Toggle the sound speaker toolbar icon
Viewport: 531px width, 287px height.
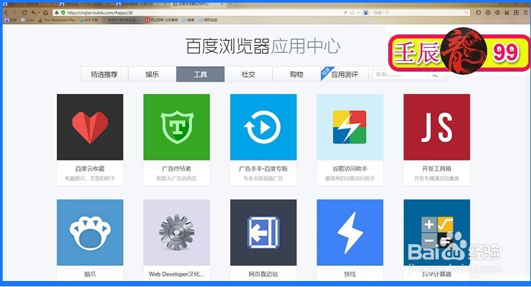click(x=497, y=13)
